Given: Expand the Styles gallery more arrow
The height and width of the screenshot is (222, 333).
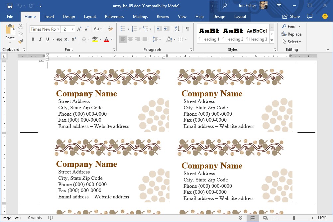Looking at the screenshot, I should pos(272,40).
